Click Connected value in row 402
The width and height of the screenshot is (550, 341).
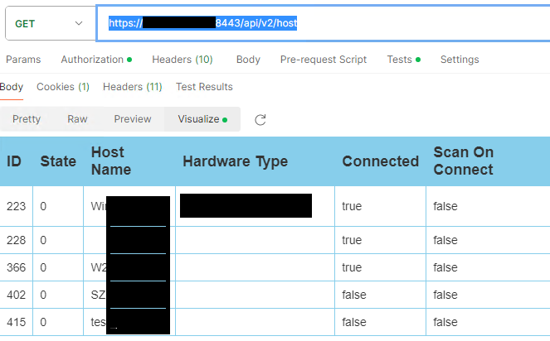point(354,295)
